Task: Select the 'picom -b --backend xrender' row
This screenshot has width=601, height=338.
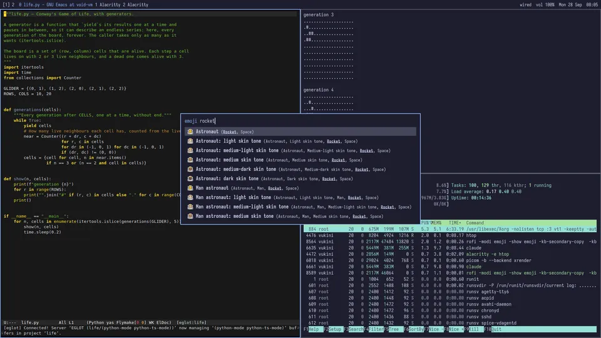Action: pos(450,260)
